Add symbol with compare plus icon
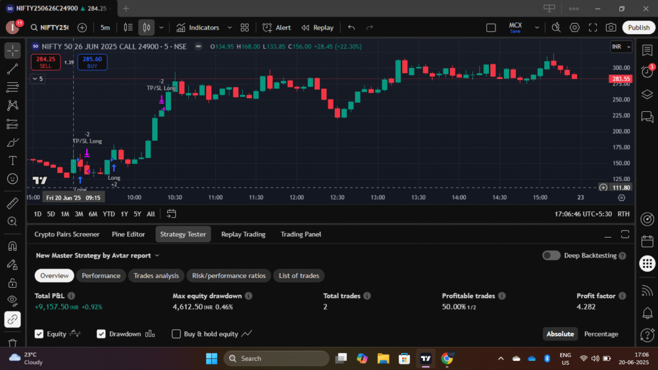The height and width of the screenshot is (370, 658). (82, 28)
